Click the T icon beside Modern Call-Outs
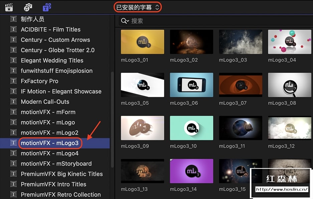The image size is (313, 199). coord(13,101)
